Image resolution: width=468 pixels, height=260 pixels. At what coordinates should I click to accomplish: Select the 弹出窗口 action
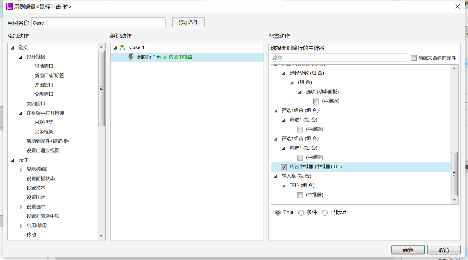[44, 85]
